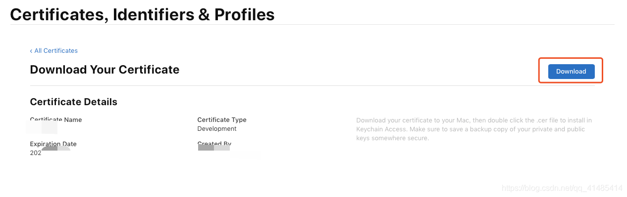Select the Certificate Type label
The image size is (627, 197).
tap(222, 119)
